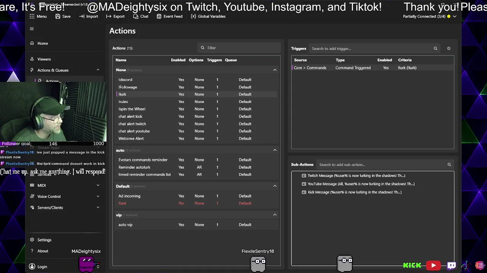Open the Menu button in the top toolbar

coord(38,16)
